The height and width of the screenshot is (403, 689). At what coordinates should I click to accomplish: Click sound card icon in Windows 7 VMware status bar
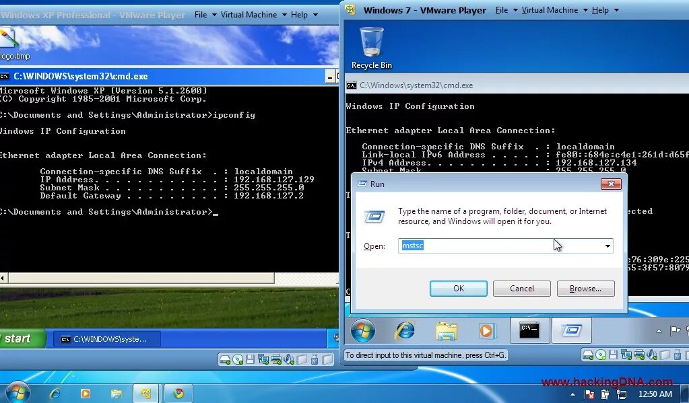pyautogui.click(x=652, y=355)
